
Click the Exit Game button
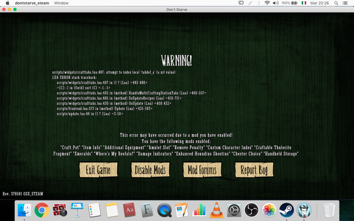coord(98,170)
